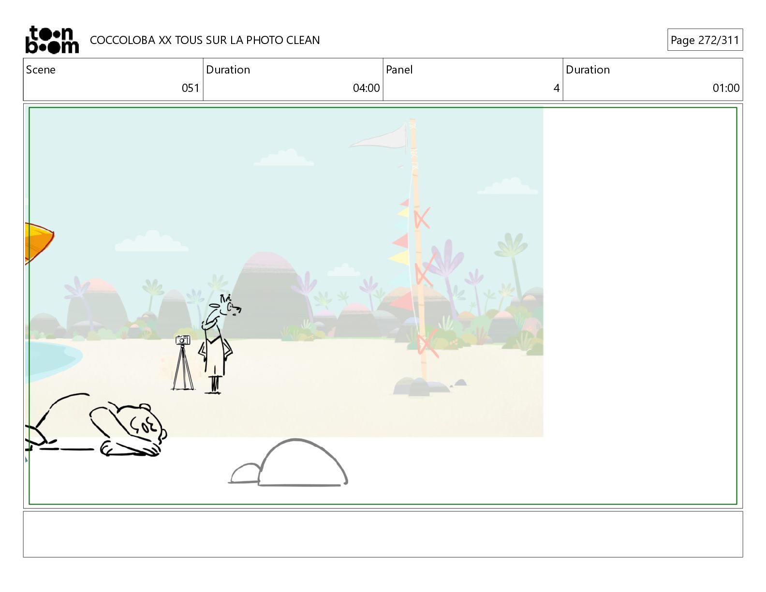Select the Panel 4 cell
This screenshot has width=766, height=592.
(473, 79)
